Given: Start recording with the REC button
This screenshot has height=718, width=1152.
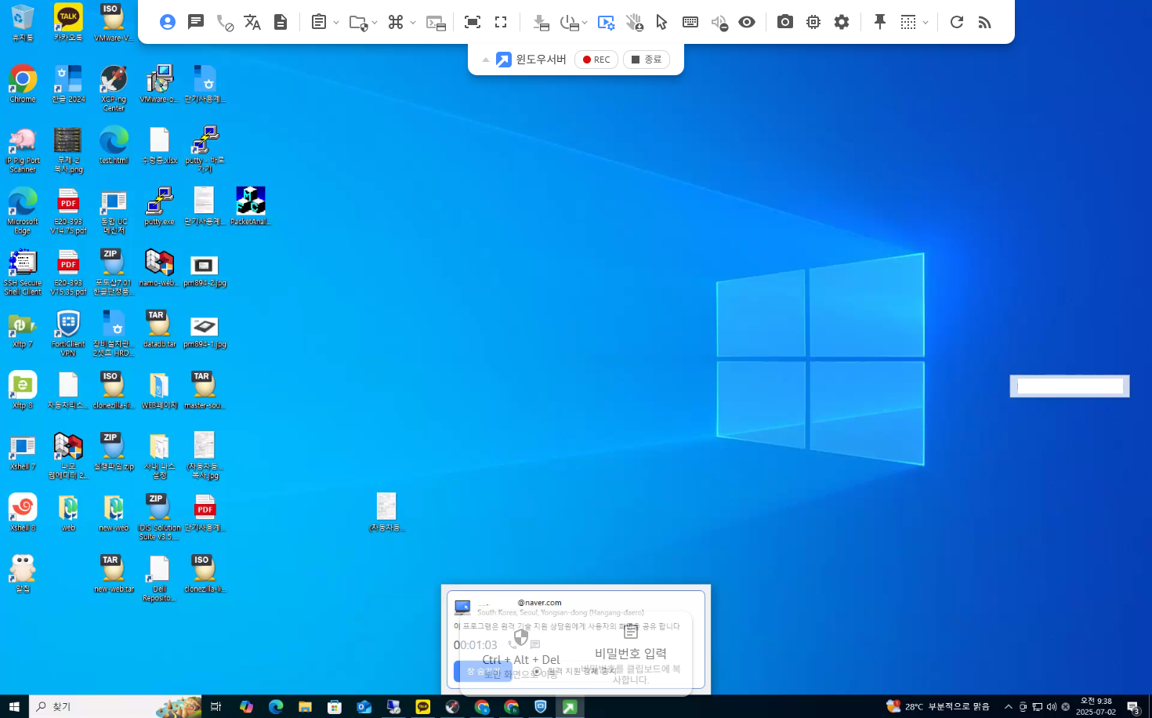Looking at the screenshot, I should coord(596,60).
